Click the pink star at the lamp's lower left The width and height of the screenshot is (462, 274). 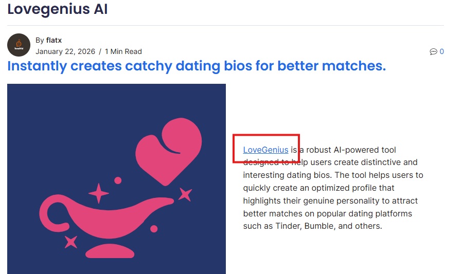[x=70, y=242]
